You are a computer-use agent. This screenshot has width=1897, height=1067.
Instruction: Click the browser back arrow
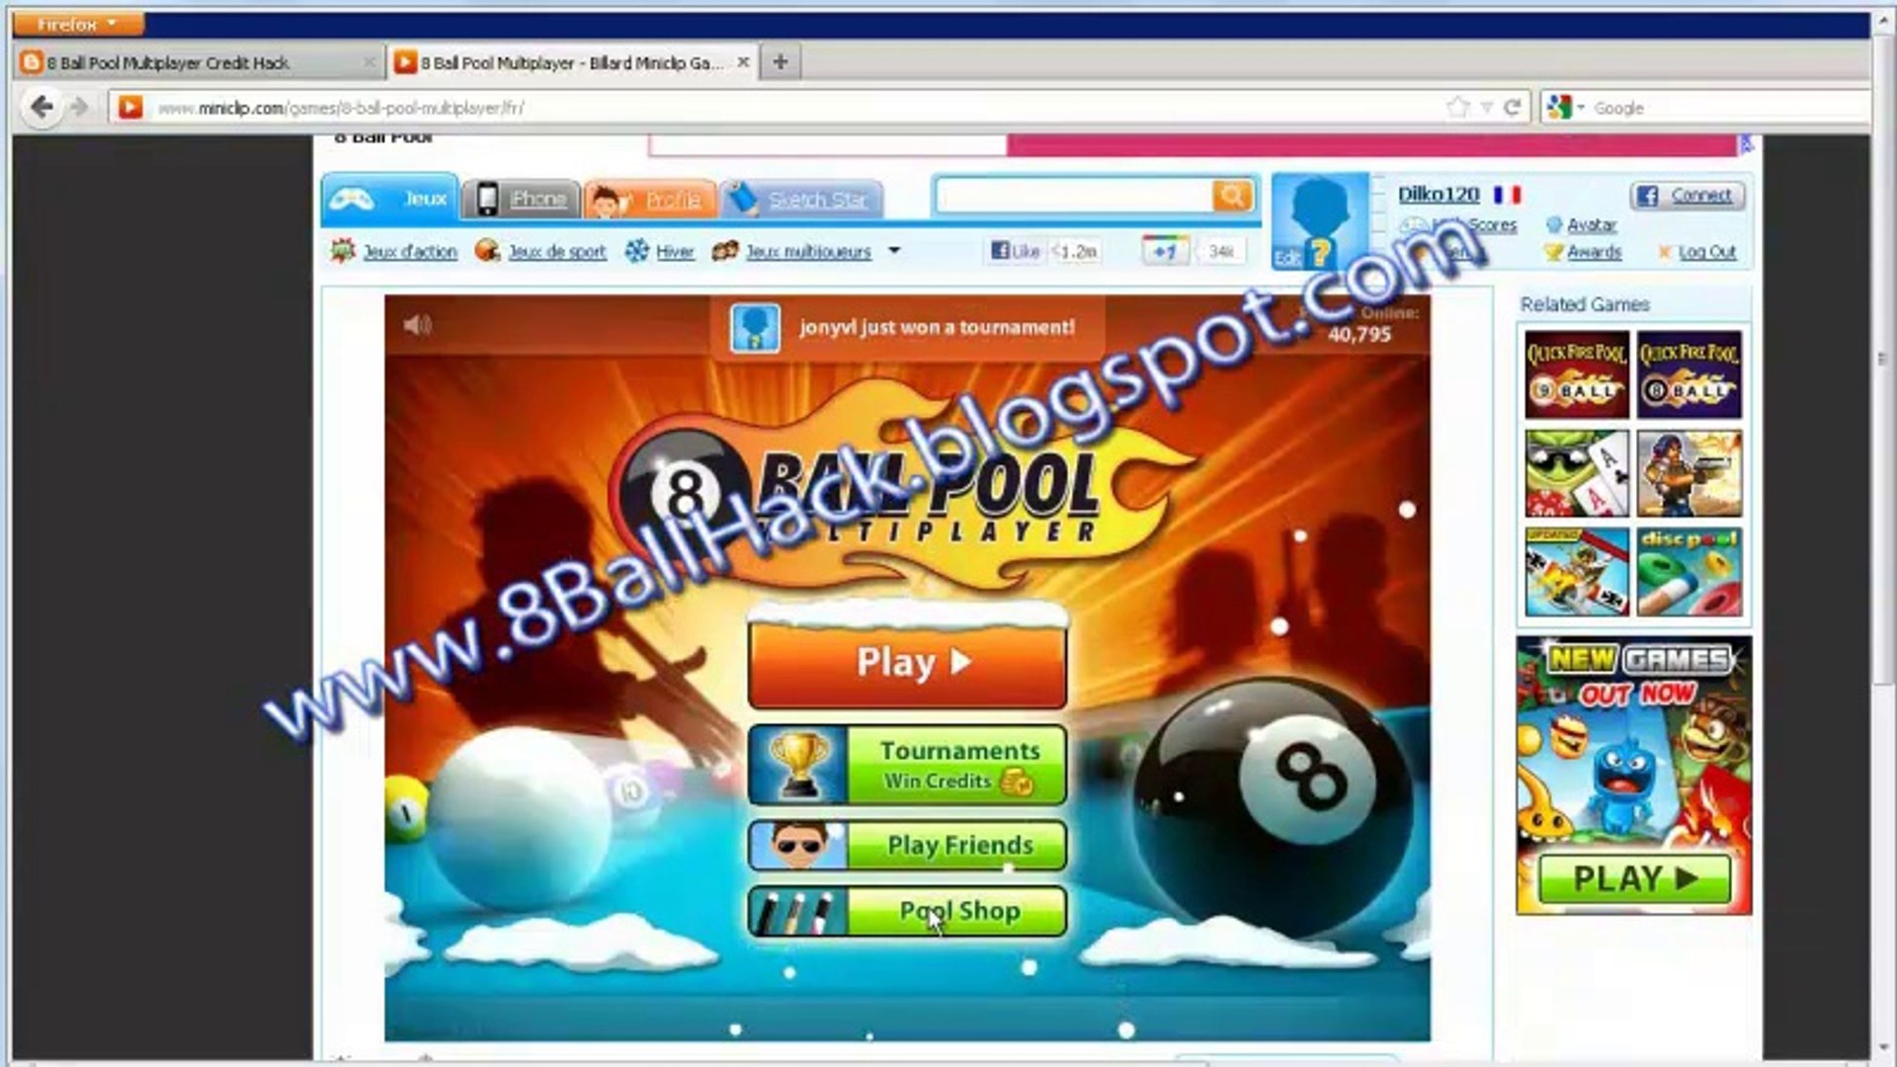[41, 107]
